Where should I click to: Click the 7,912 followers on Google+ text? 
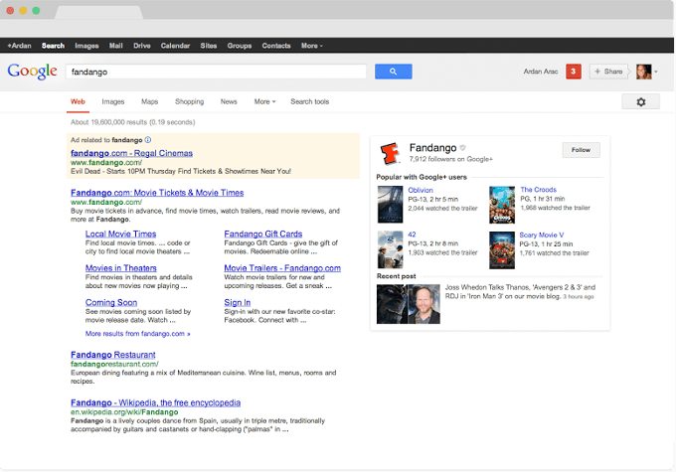point(451,159)
